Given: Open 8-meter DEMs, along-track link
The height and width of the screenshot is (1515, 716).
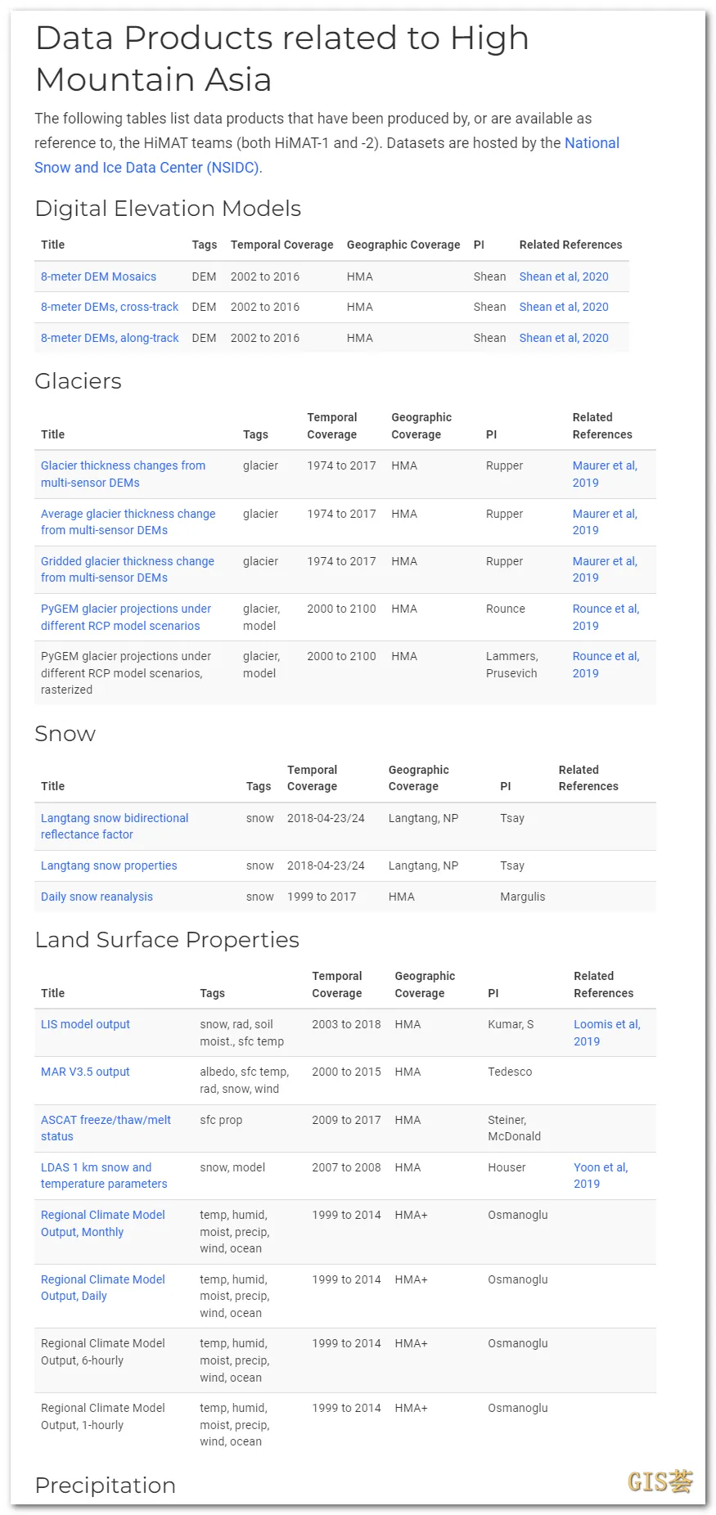Looking at the screenshot, I should 110,338.
